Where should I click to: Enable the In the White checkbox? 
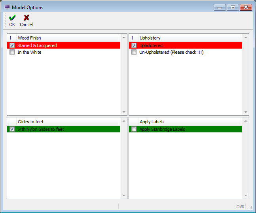(x=12, y=52)
